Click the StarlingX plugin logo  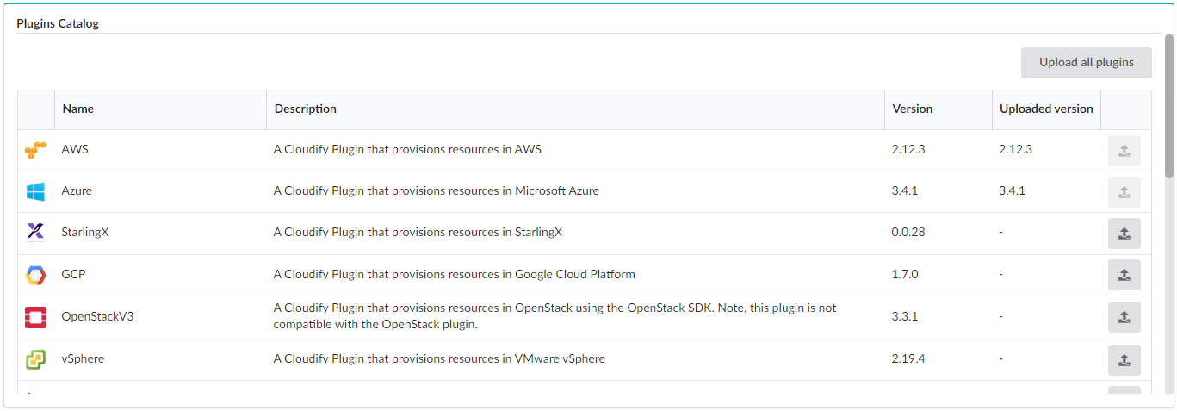tap(35, 233)
